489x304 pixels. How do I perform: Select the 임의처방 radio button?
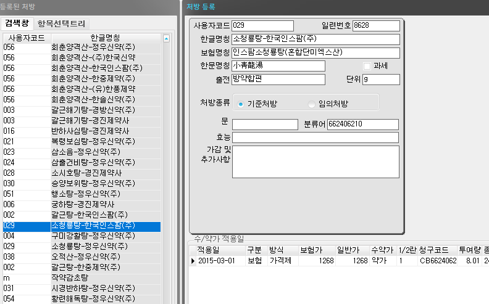pyautogui.click(x=312, y=104)
